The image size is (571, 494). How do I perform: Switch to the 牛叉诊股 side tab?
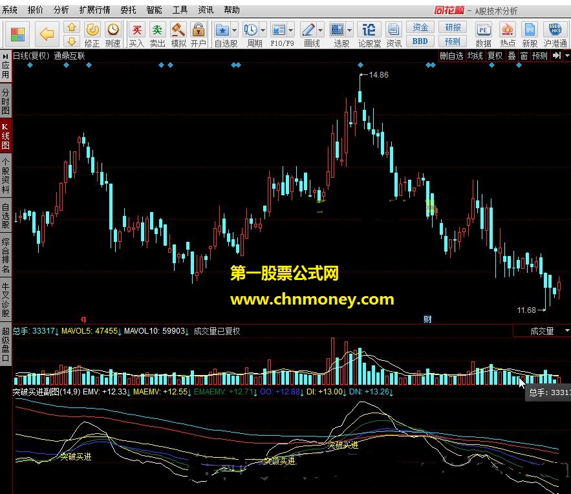[5, 299]
